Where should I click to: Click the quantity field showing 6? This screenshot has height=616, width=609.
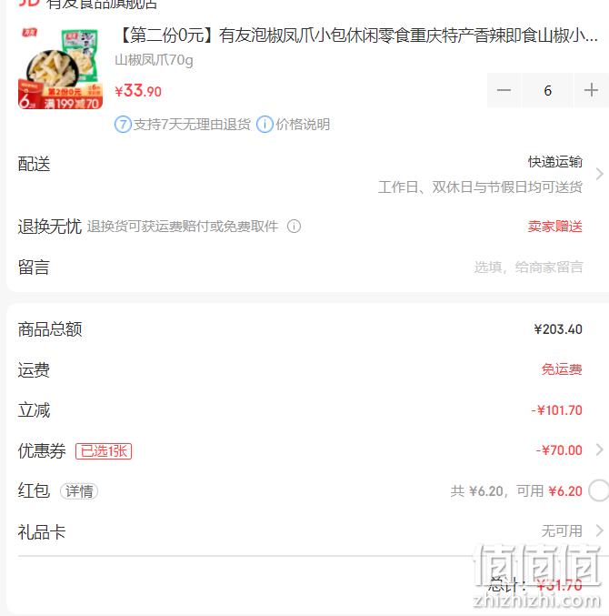tap(547, 90)
